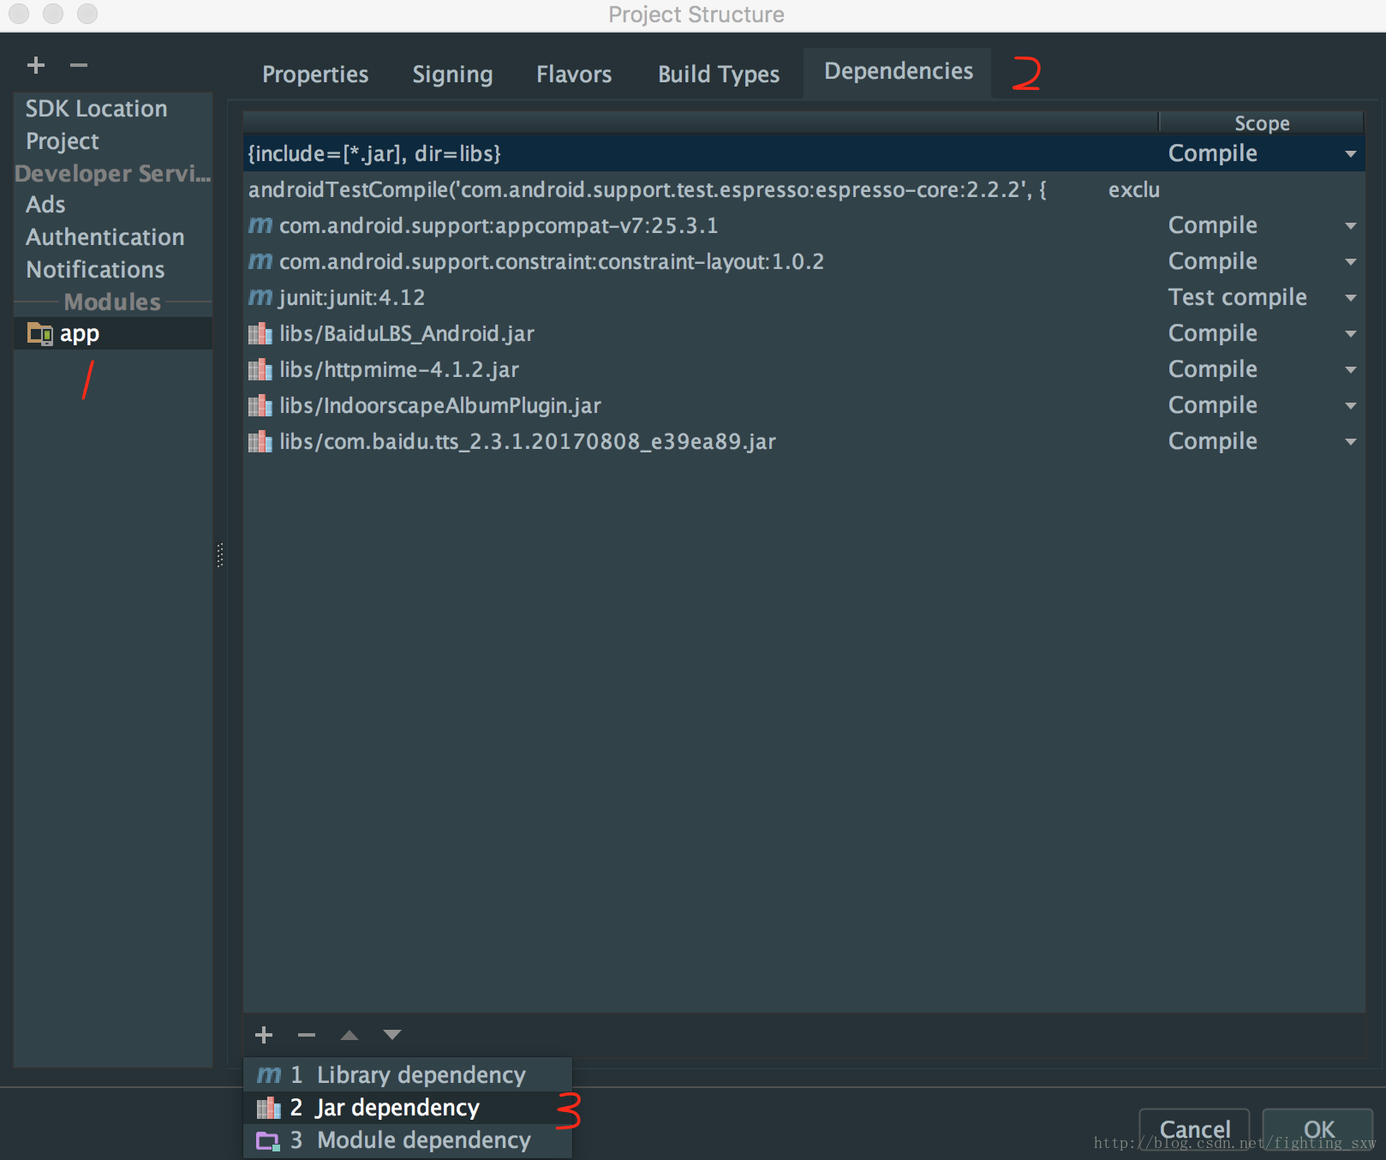Viewport: 1386px width, 1160px height.
Task: Select the libs/com.baidu.tts_2.3.1 jar row
Action: [804, 441]
